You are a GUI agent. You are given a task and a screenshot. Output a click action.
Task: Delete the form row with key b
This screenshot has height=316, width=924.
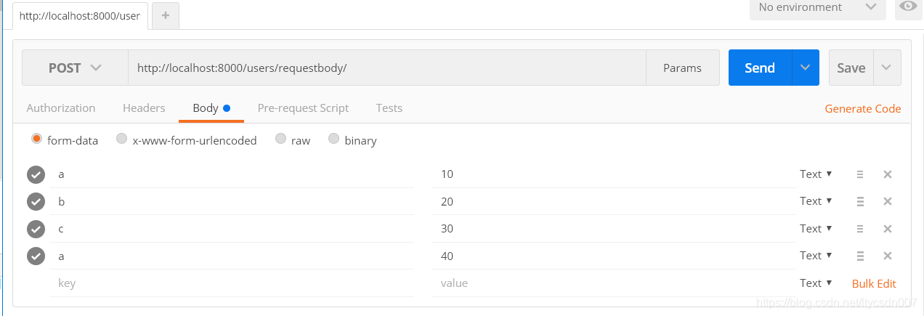coord(887,201)
